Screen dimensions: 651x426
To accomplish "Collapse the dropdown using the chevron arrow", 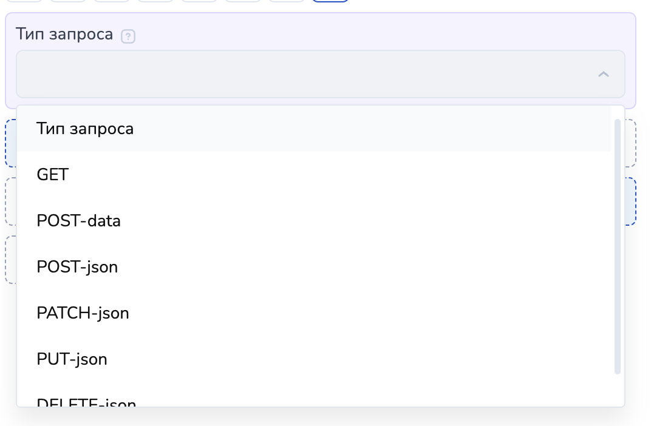I will click(x=603, y=74).
